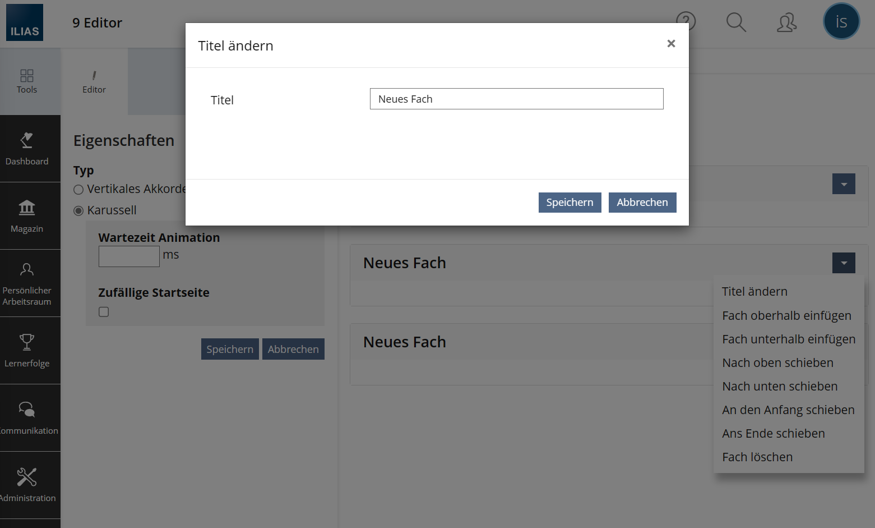Click Abbrechen in the Titel ändern dialog
Viewport: 875px width, 528px height.
(642, 203)
